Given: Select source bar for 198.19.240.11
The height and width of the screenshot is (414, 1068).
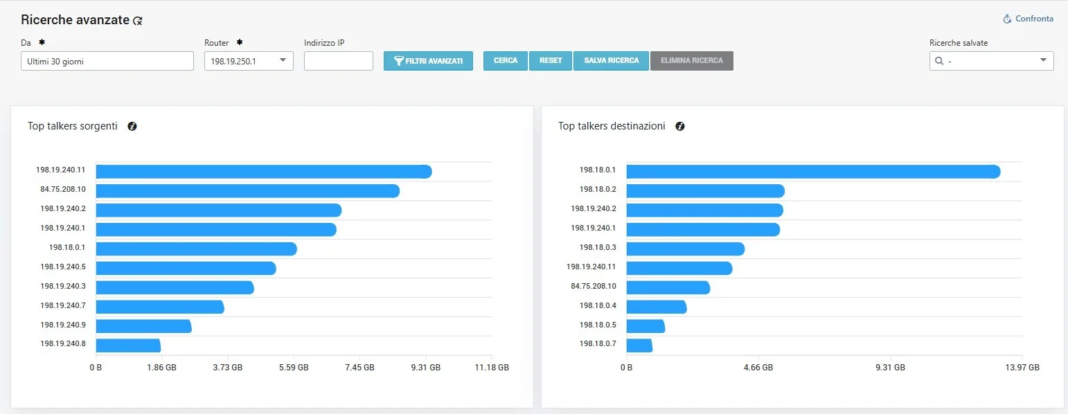Looking at the screenshot, I should (264, 172).
